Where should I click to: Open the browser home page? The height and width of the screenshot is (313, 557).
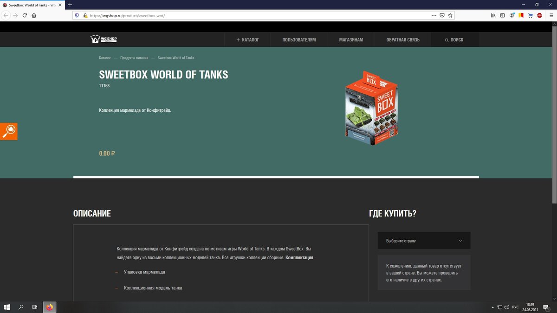pos(34,15)
